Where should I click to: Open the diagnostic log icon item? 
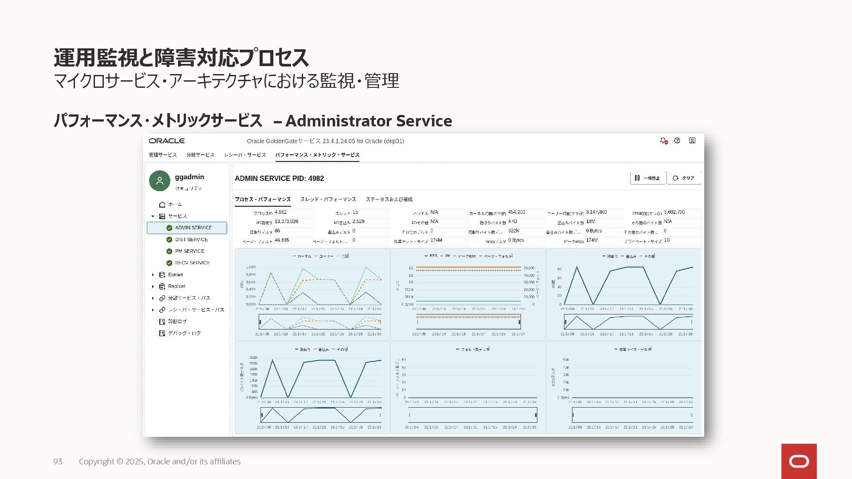[x=162, y=322]
